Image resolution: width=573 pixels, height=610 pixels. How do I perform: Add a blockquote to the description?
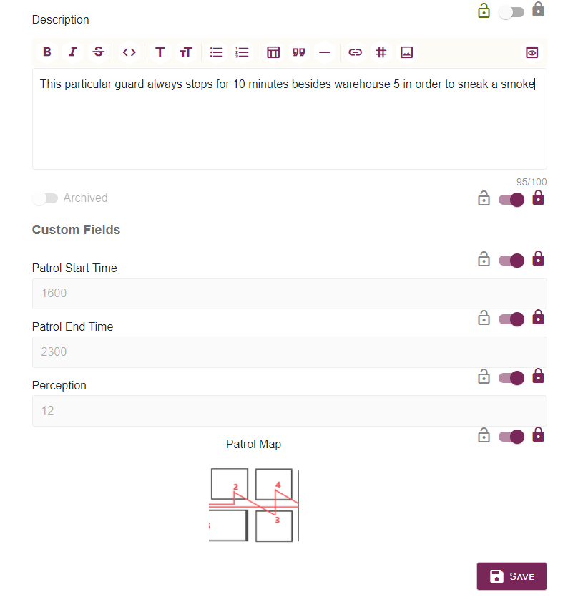(x=298, y=52)
